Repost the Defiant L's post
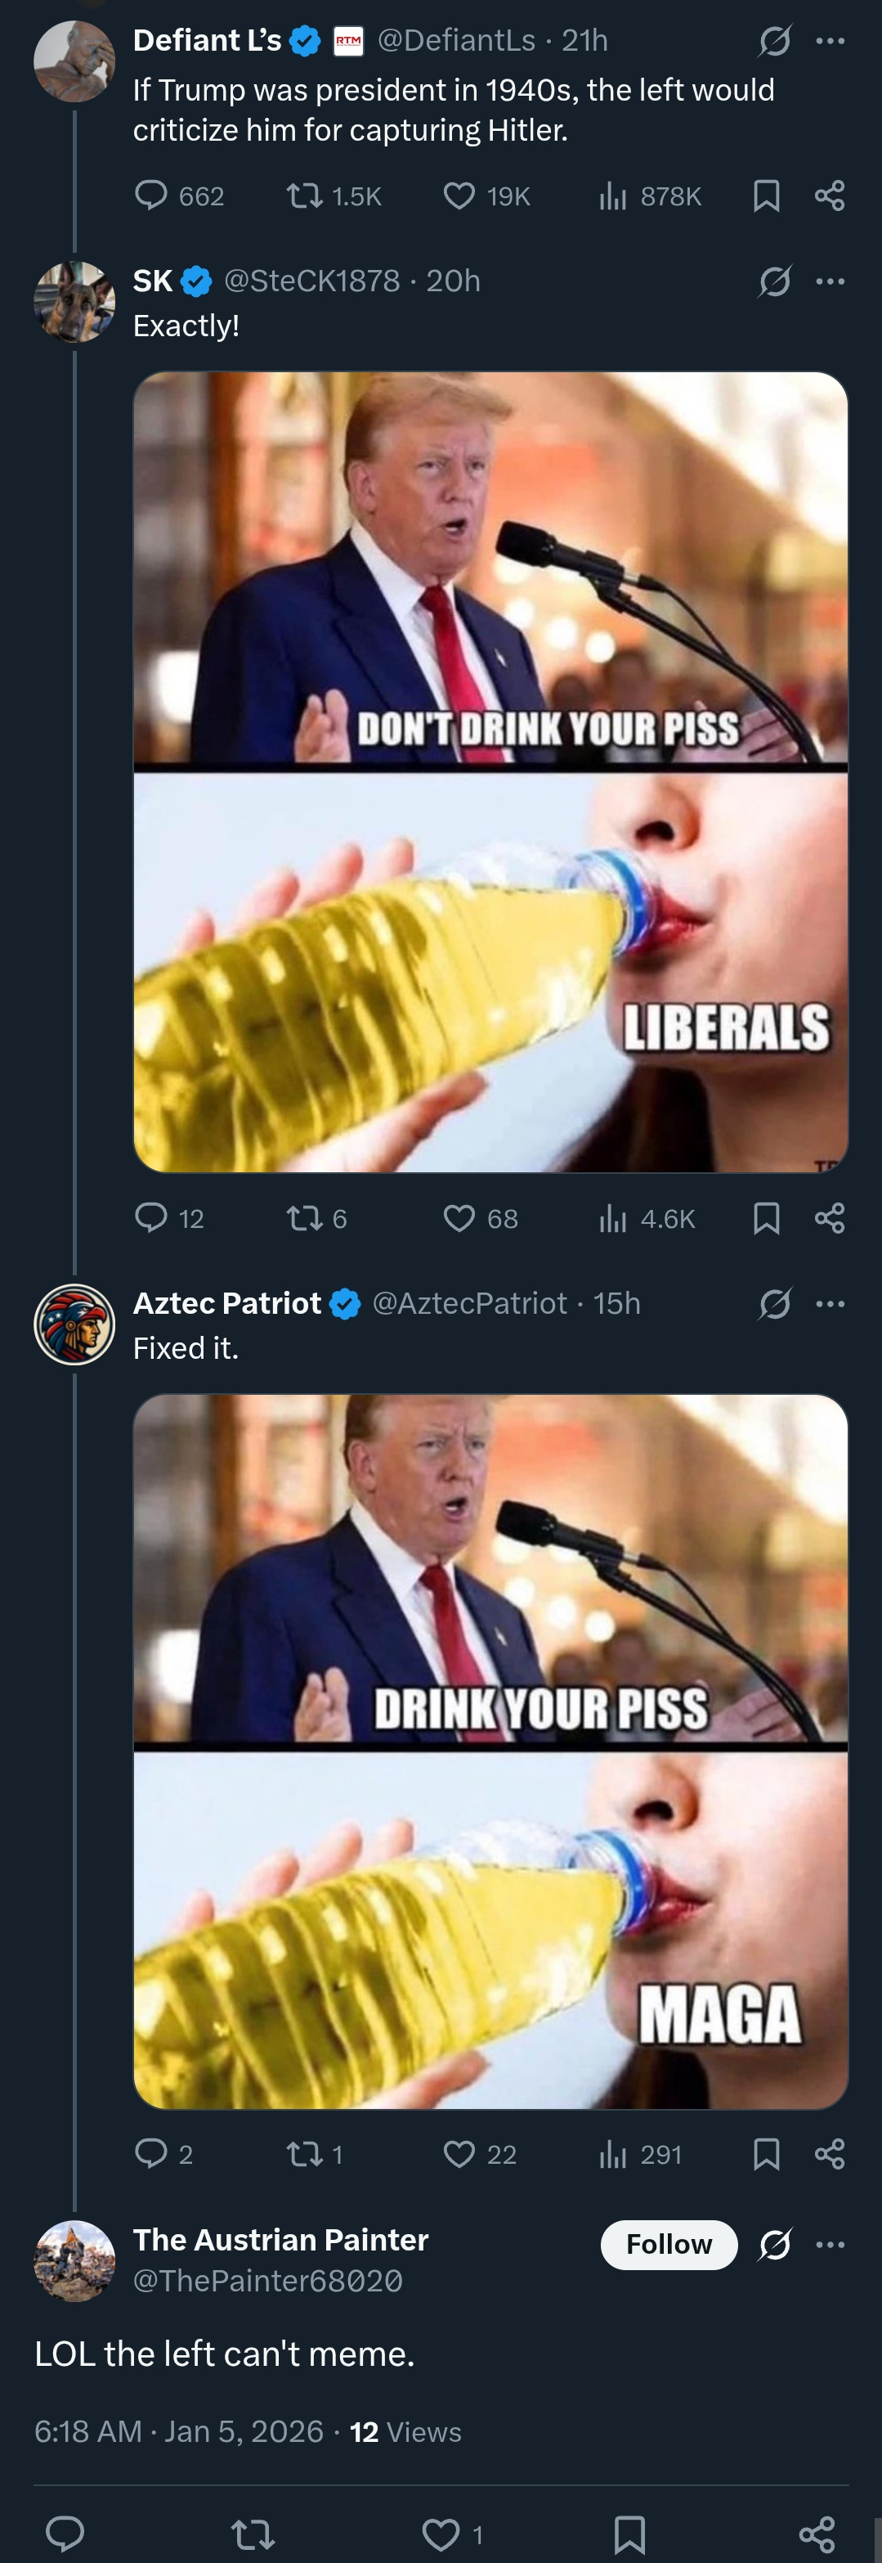The height and width of the screenshot is (2563, 882). pos(304,195)
